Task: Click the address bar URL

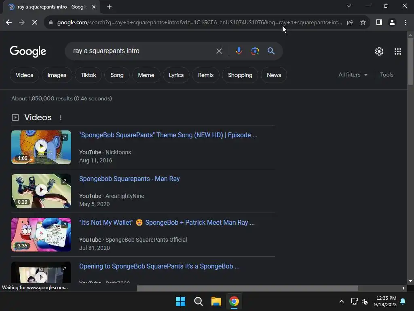Action: [x=199, y=23]
